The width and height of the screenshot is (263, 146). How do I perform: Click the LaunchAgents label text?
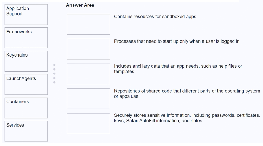21,78
